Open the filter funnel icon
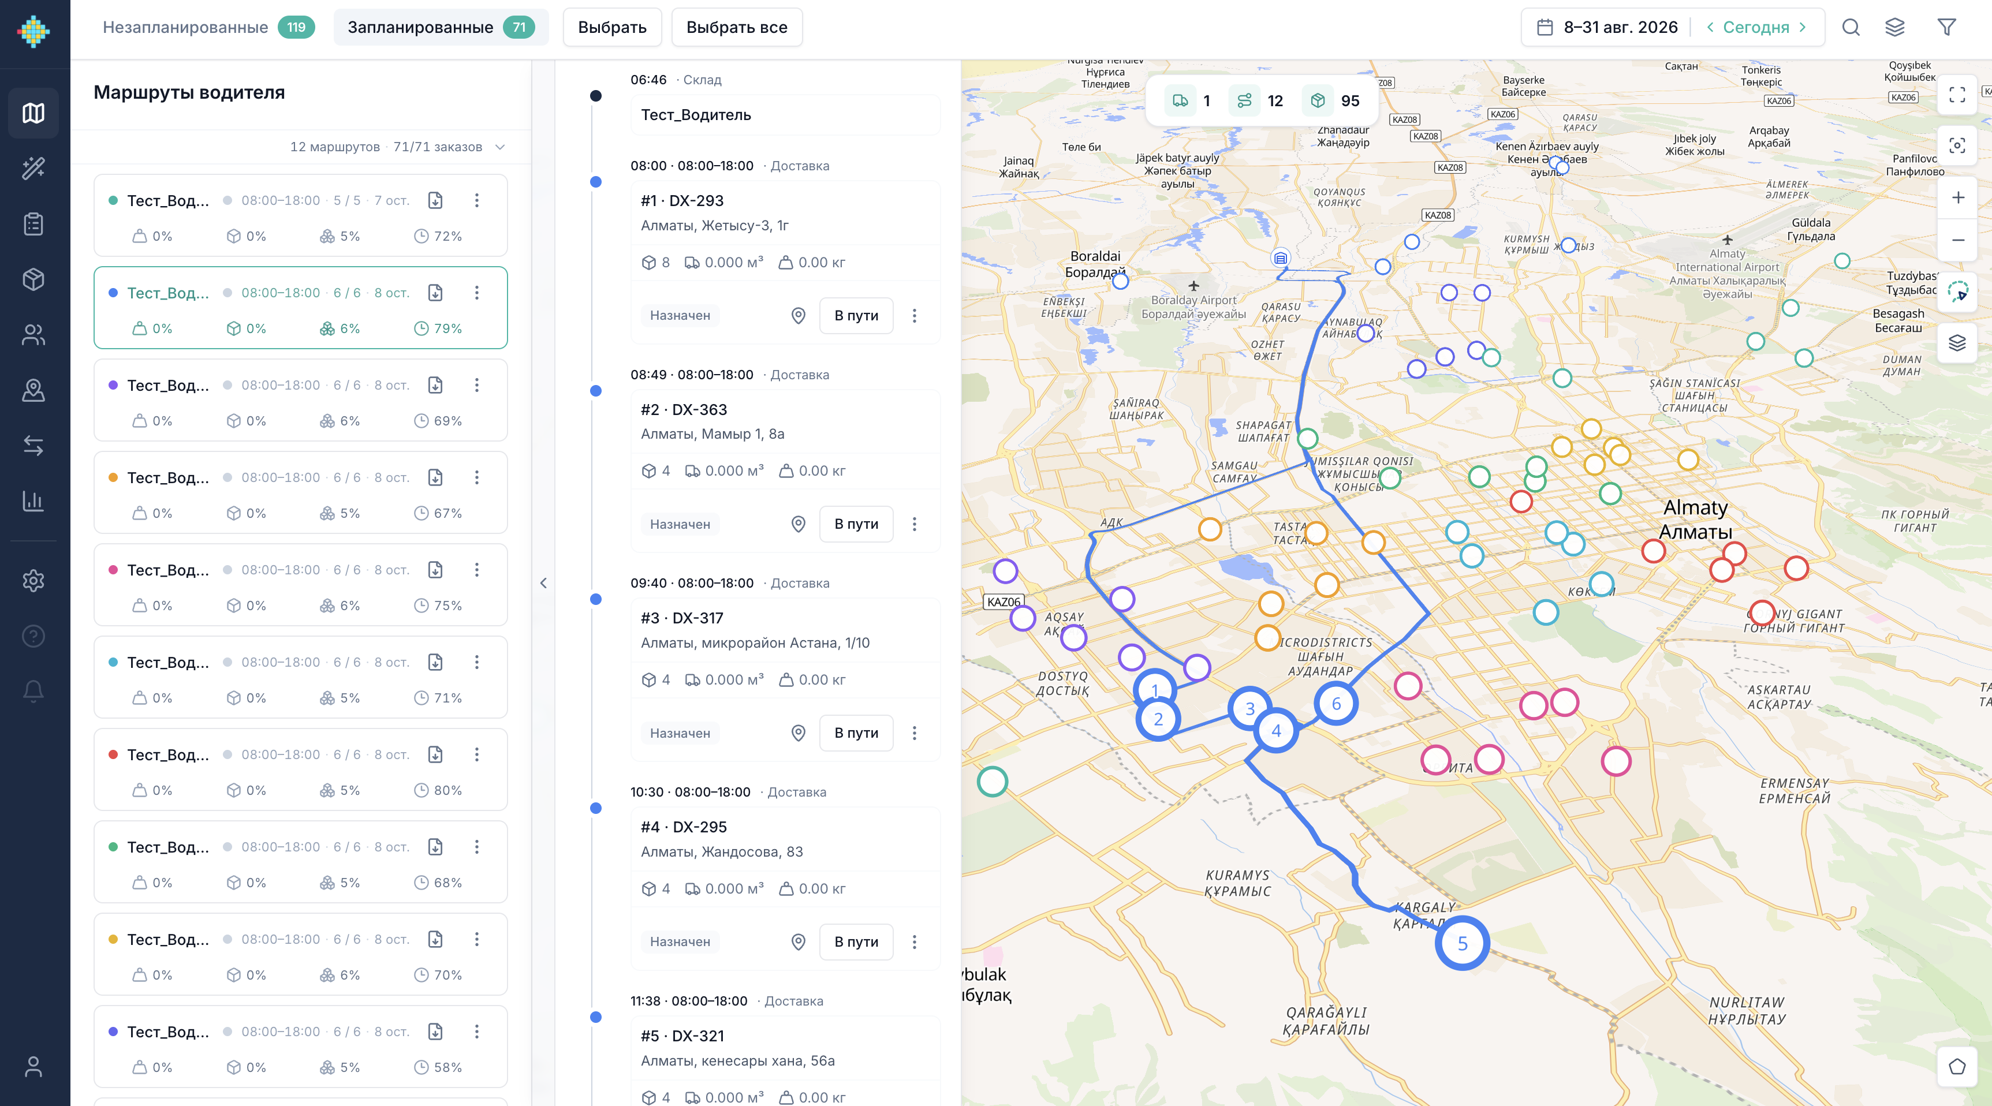 [1946, 27]
